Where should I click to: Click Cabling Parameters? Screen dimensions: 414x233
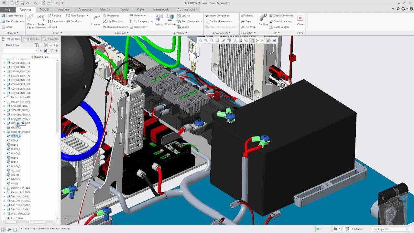tap(218, 21)
